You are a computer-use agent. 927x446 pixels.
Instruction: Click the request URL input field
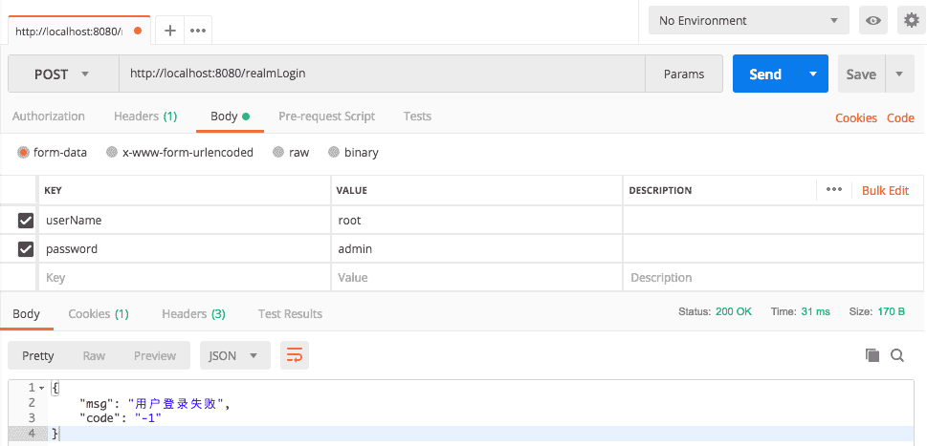click(x=383, y=74)
